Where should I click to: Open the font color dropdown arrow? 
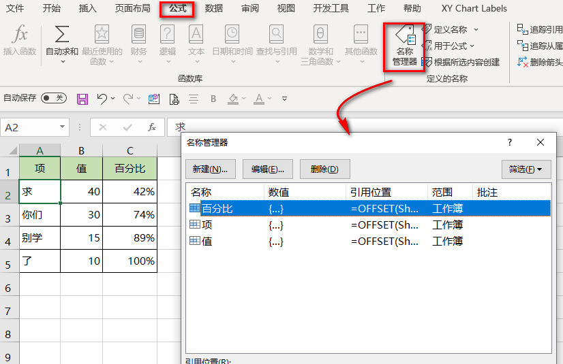tap(270, 98)
